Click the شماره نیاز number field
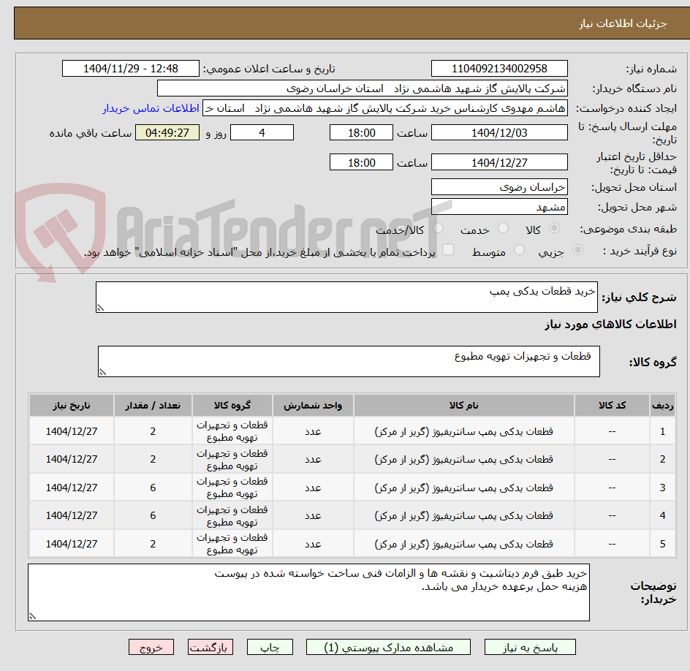This screenshot has width=690, height=671. pyautogui.click(x=499, y=69)
